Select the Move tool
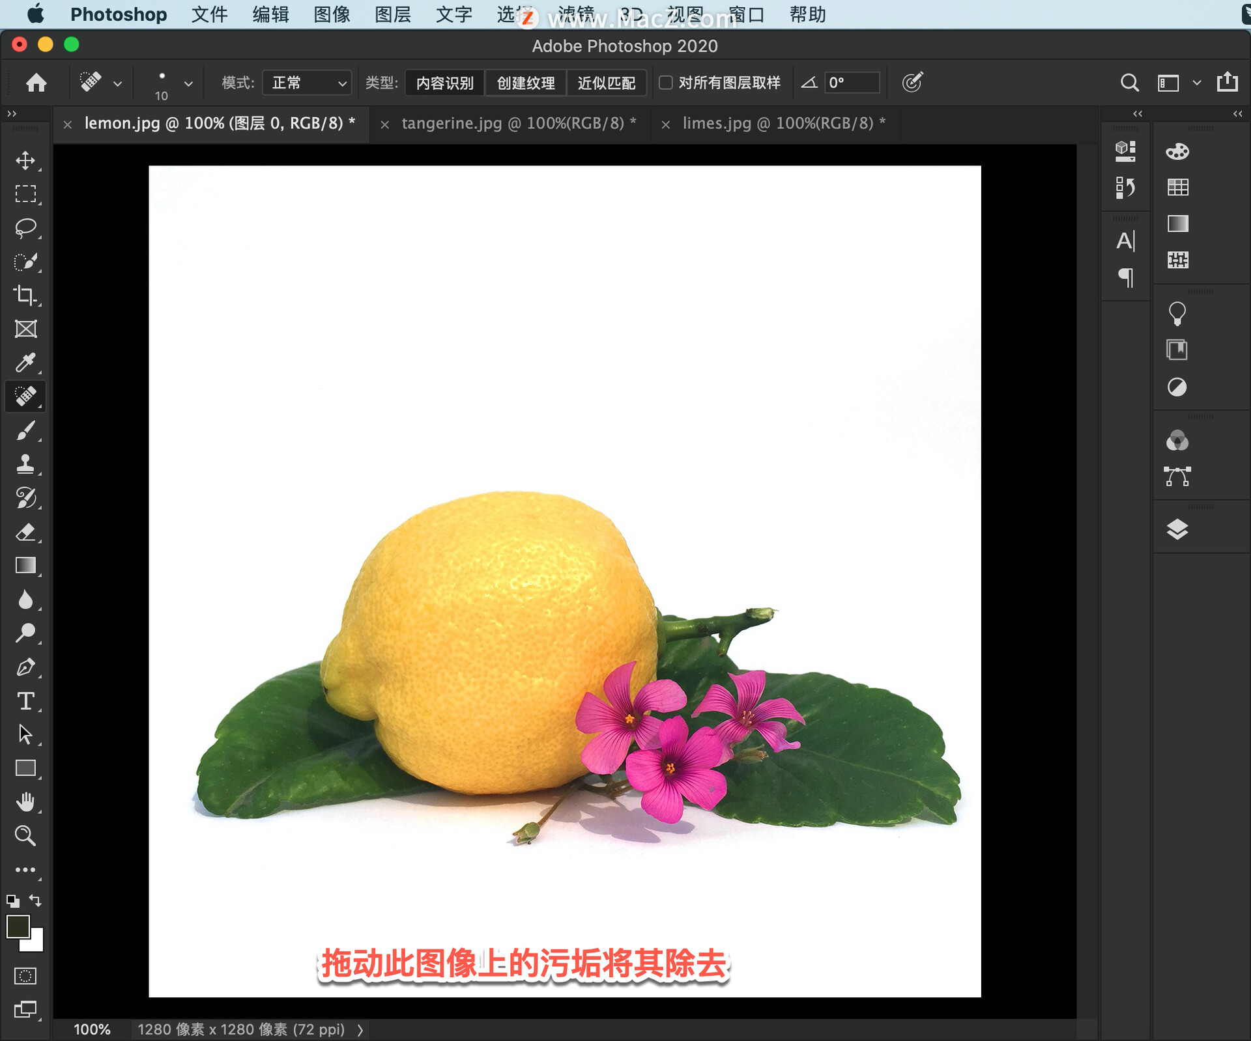This screenshot has width=1251, height=1041. (x=26, y=161)
